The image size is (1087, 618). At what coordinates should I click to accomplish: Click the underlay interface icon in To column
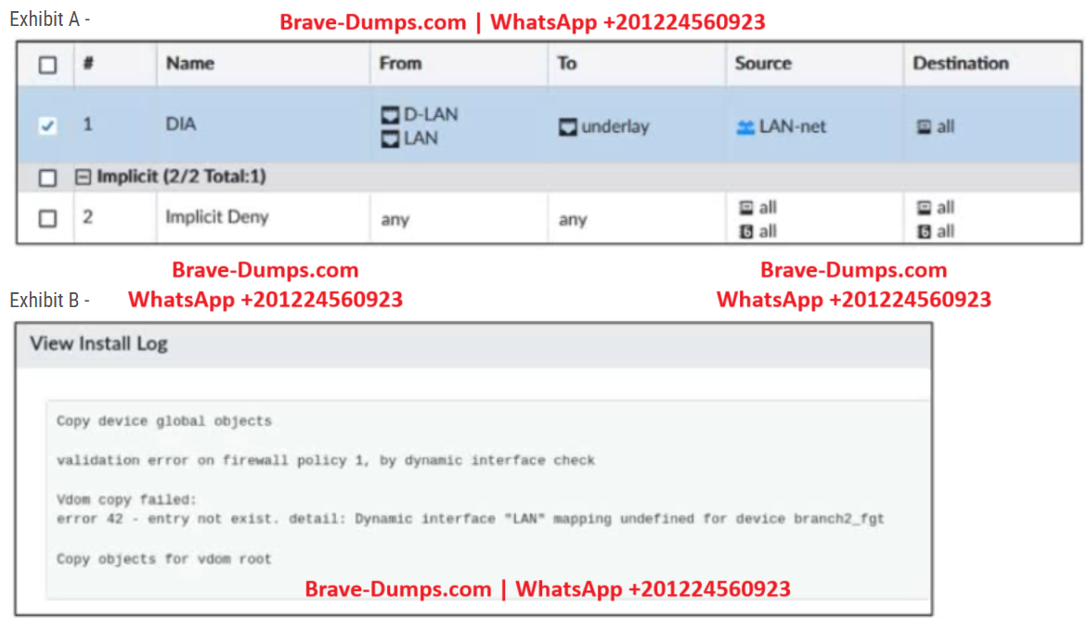click(568, 127)
